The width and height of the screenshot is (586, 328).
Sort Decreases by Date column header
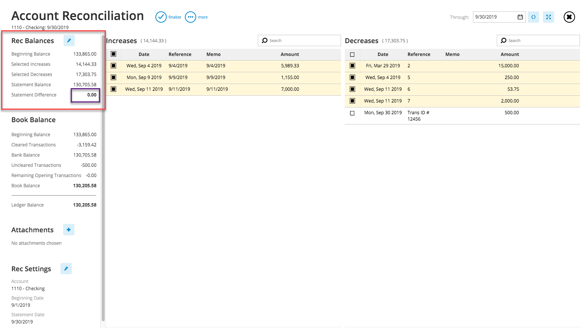click(383, 54)
